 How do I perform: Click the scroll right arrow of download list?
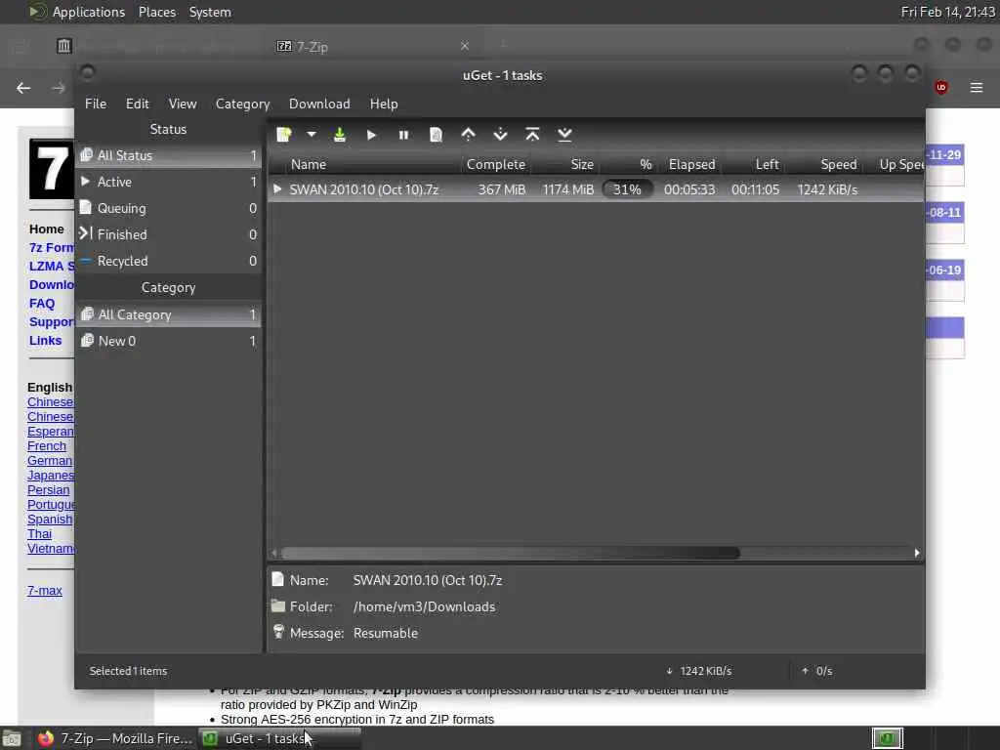(x=917, y=553)
